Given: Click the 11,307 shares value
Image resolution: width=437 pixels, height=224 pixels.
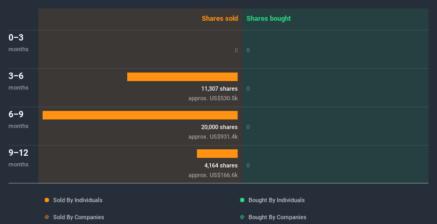Looking at the screenshot, I should point(220,89).
